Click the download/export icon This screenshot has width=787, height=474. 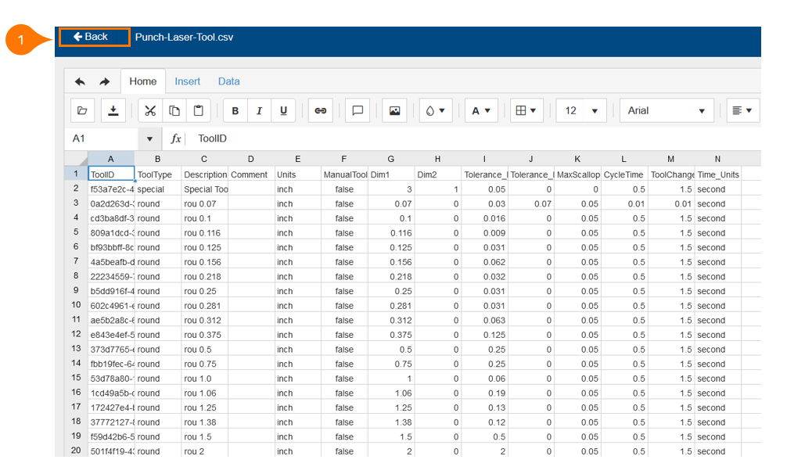[113, 111]
